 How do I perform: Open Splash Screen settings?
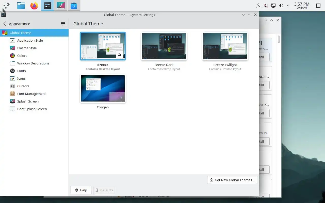(x=34, y=101)
